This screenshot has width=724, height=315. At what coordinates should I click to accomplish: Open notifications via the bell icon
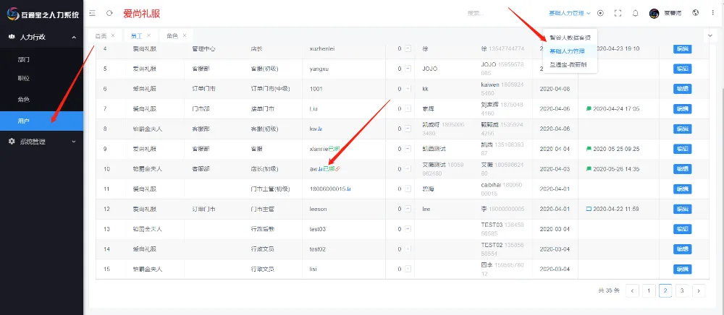[x=635, y=13]
